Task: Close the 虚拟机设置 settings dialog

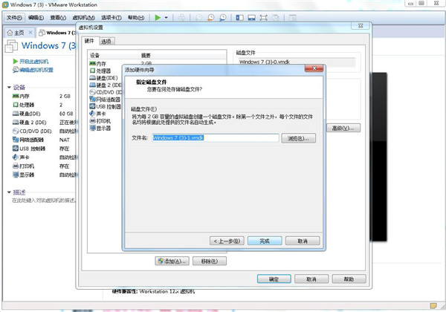Action: (x=361, y=25)
